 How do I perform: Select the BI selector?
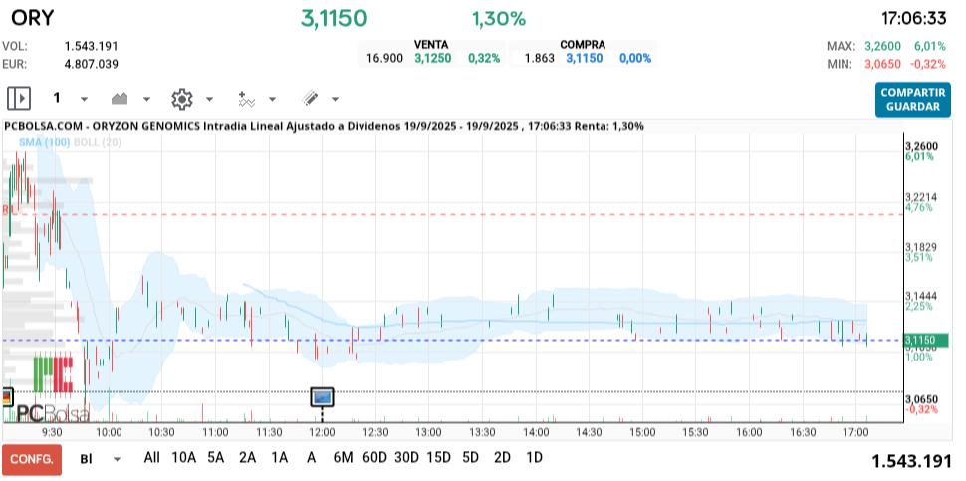point(87,459)
